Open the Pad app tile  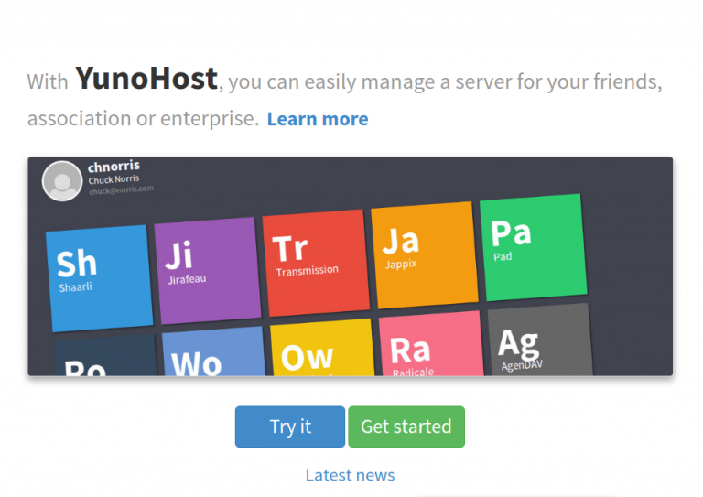(x=533, y=247)
